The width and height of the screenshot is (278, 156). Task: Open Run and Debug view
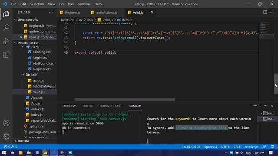point(6,41)
